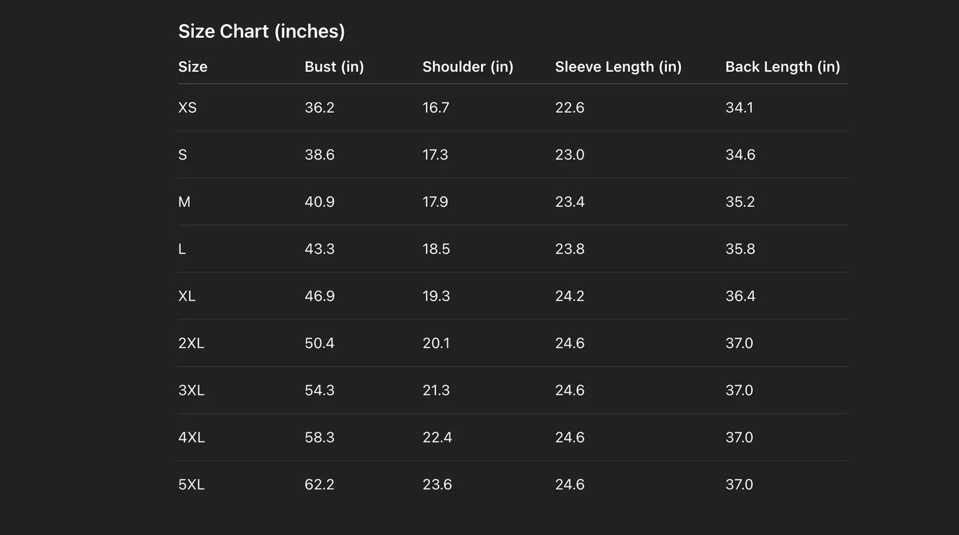Click the 62.2 bust value for 5XL
The image size is (959, 535).
tap(319, 485)
